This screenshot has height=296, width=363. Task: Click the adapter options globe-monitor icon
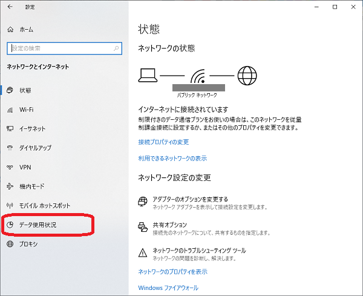click(x=143, y=202)
